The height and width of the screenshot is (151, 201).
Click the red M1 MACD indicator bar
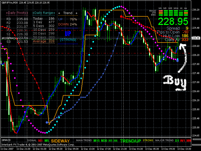click(x=161, y=11)
